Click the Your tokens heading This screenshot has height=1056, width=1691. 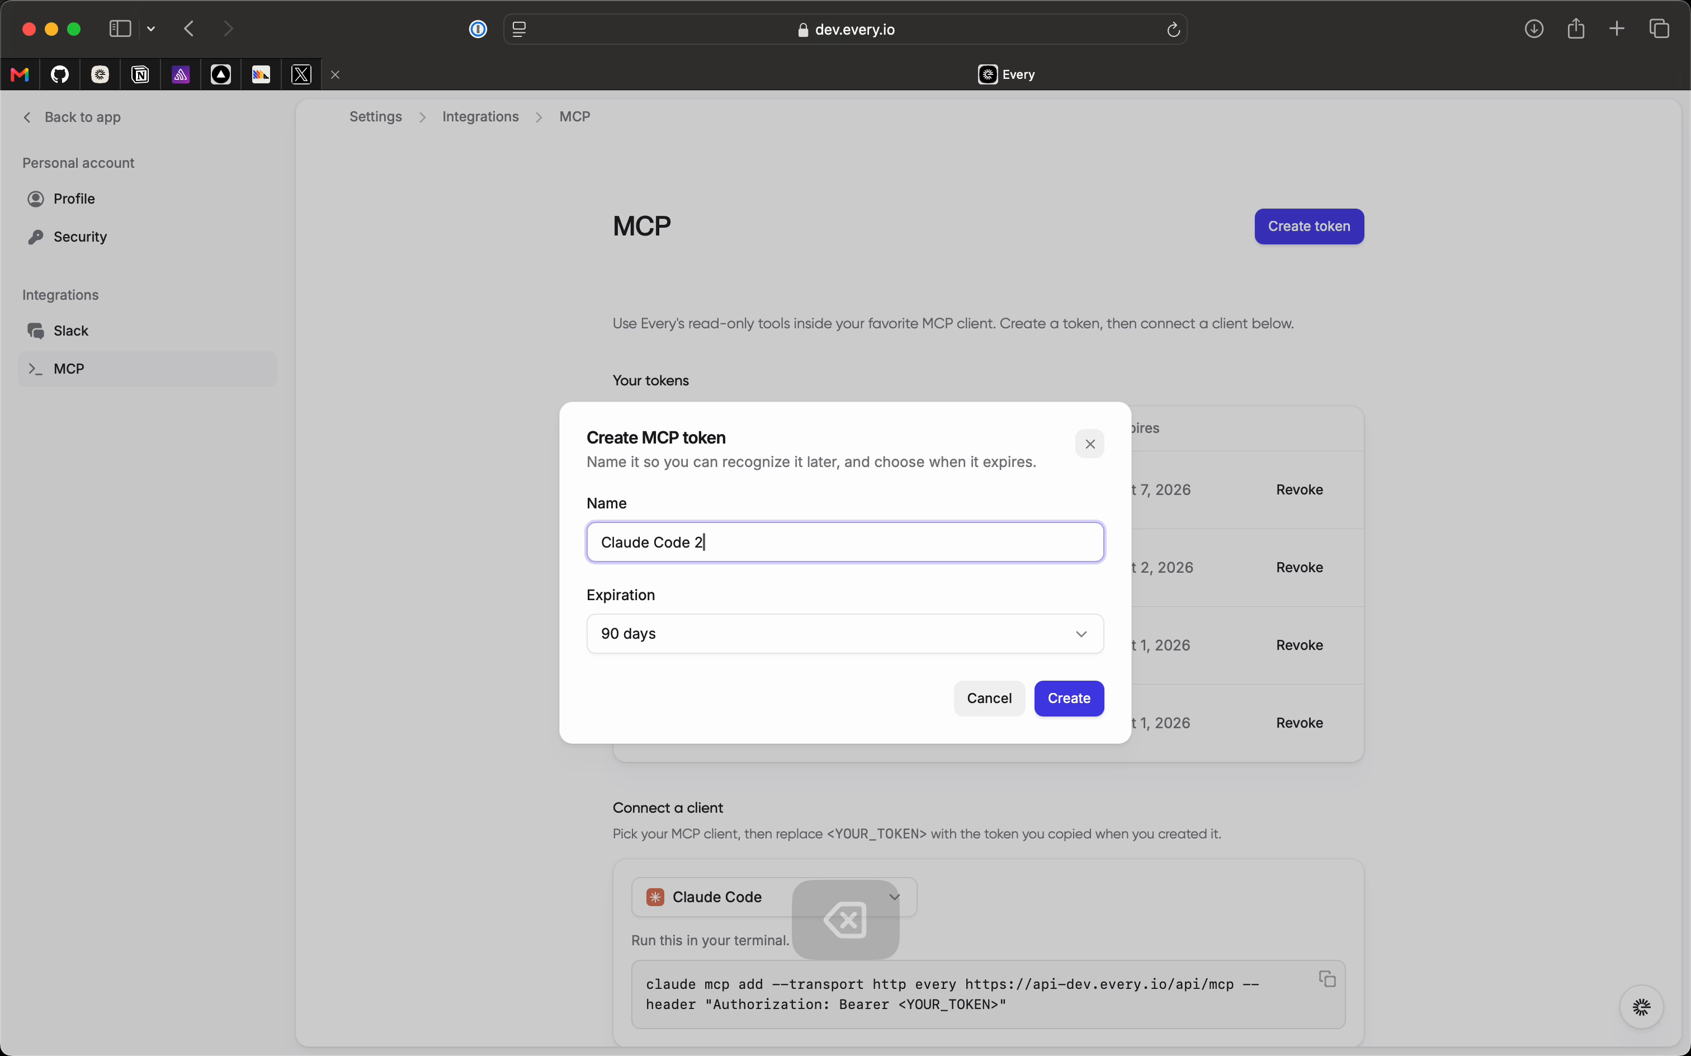[651, 381]
